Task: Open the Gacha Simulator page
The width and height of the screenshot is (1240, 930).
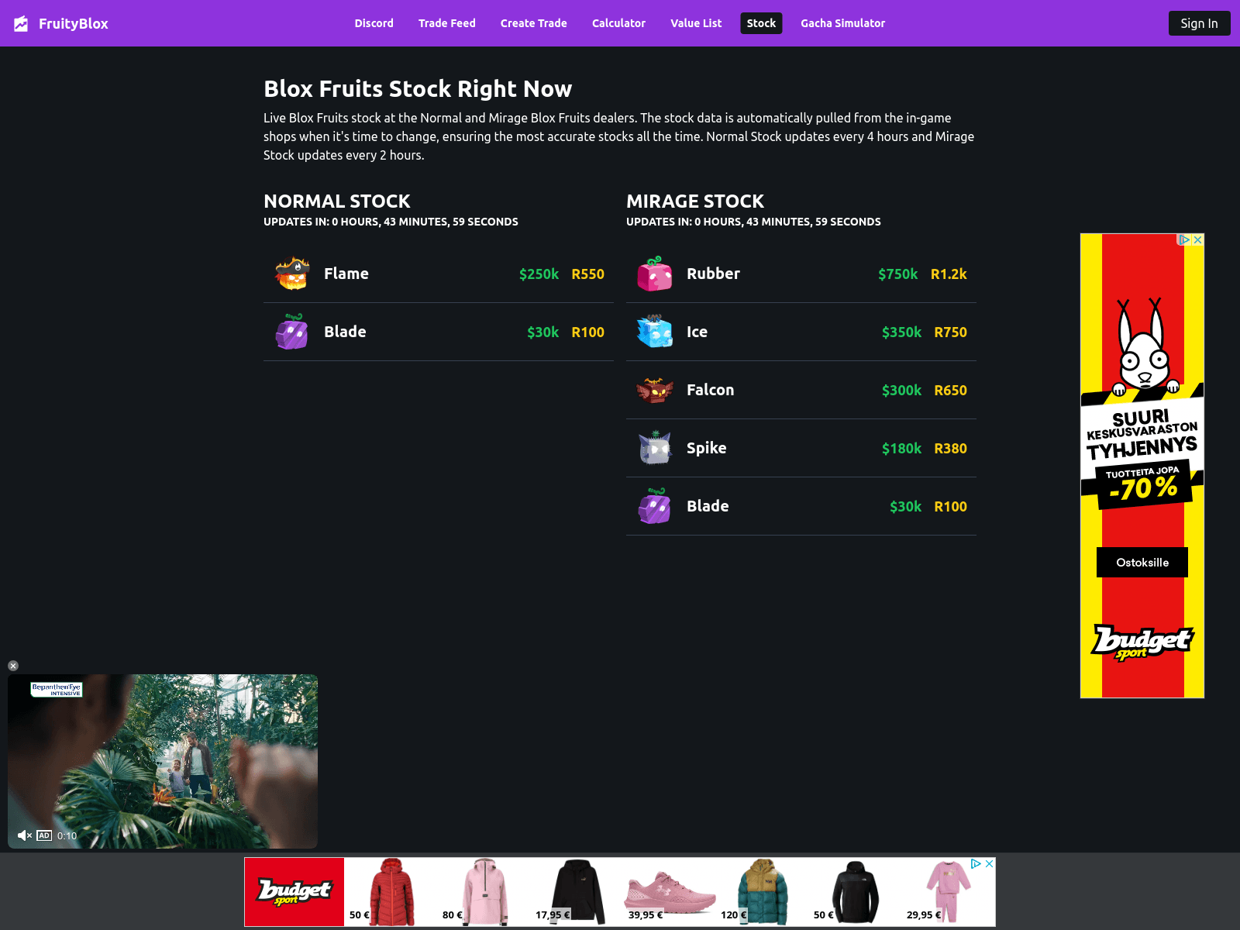Action: 842,23
